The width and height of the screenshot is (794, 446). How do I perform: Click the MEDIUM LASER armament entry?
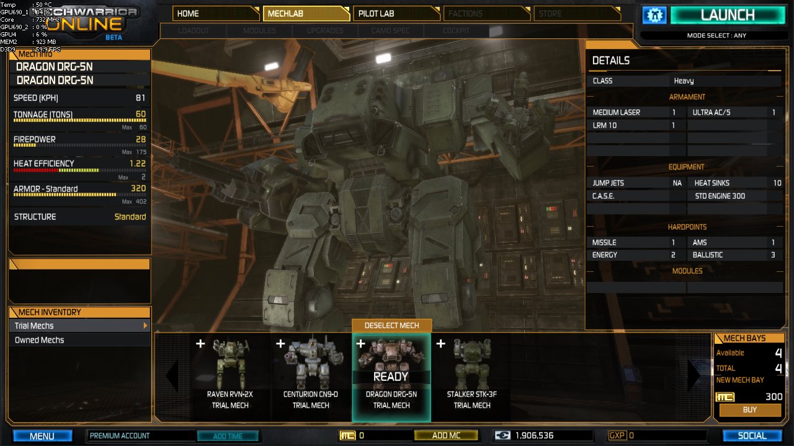tap(636, 112)
